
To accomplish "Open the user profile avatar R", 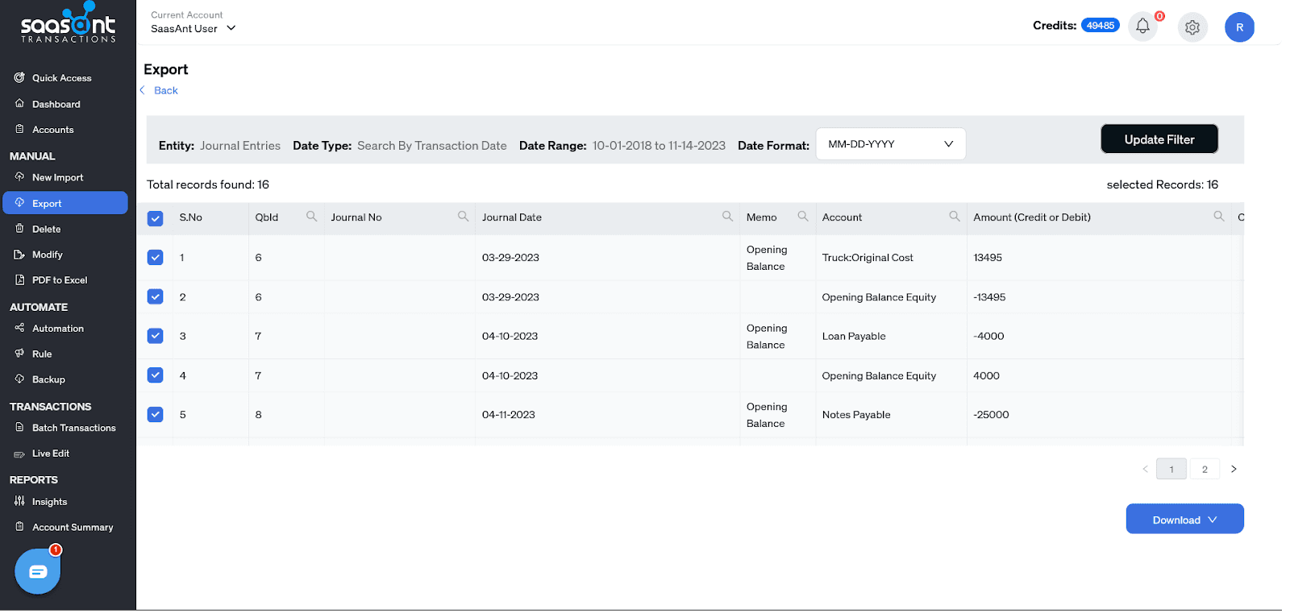I will tap(1239, 27).
